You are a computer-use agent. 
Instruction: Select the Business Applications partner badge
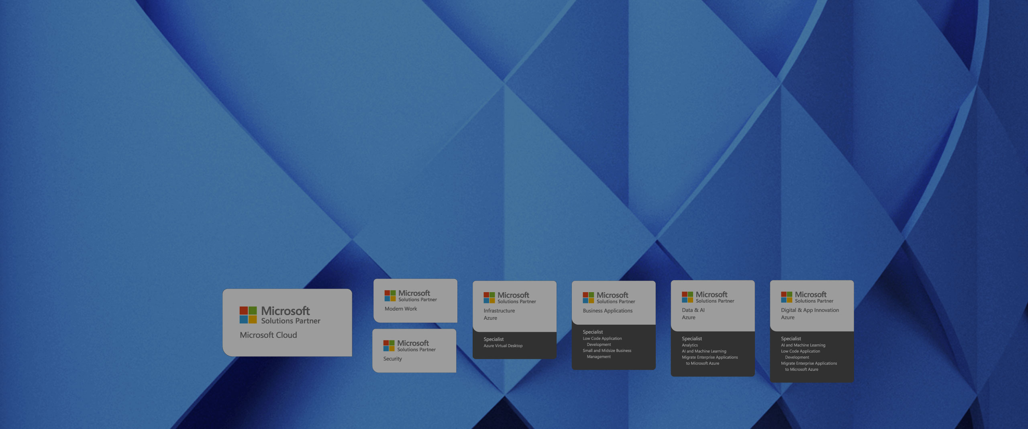(x=614, y=325)
